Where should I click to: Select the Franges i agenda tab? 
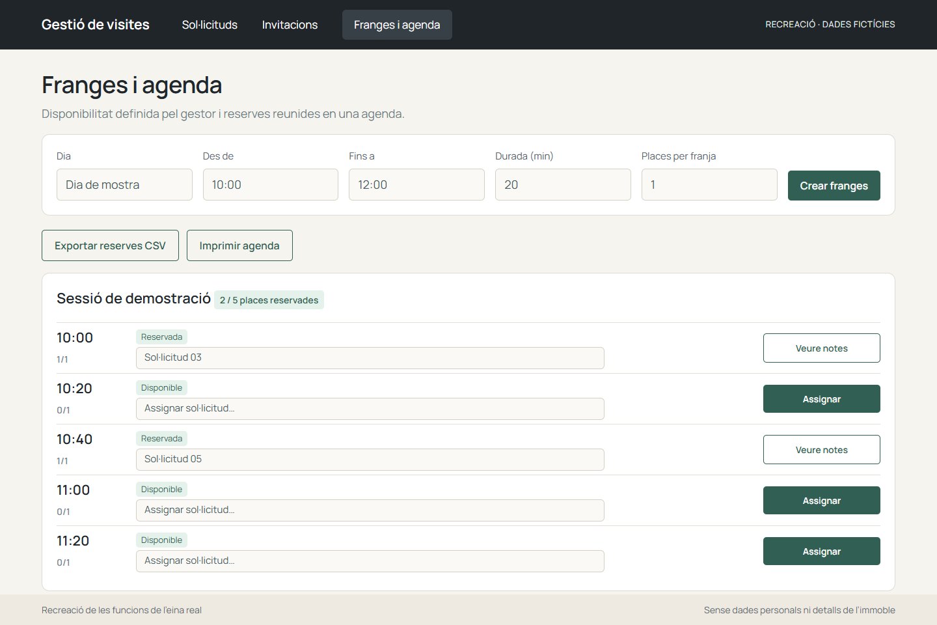pyautogui.click(x=397, y=25)
